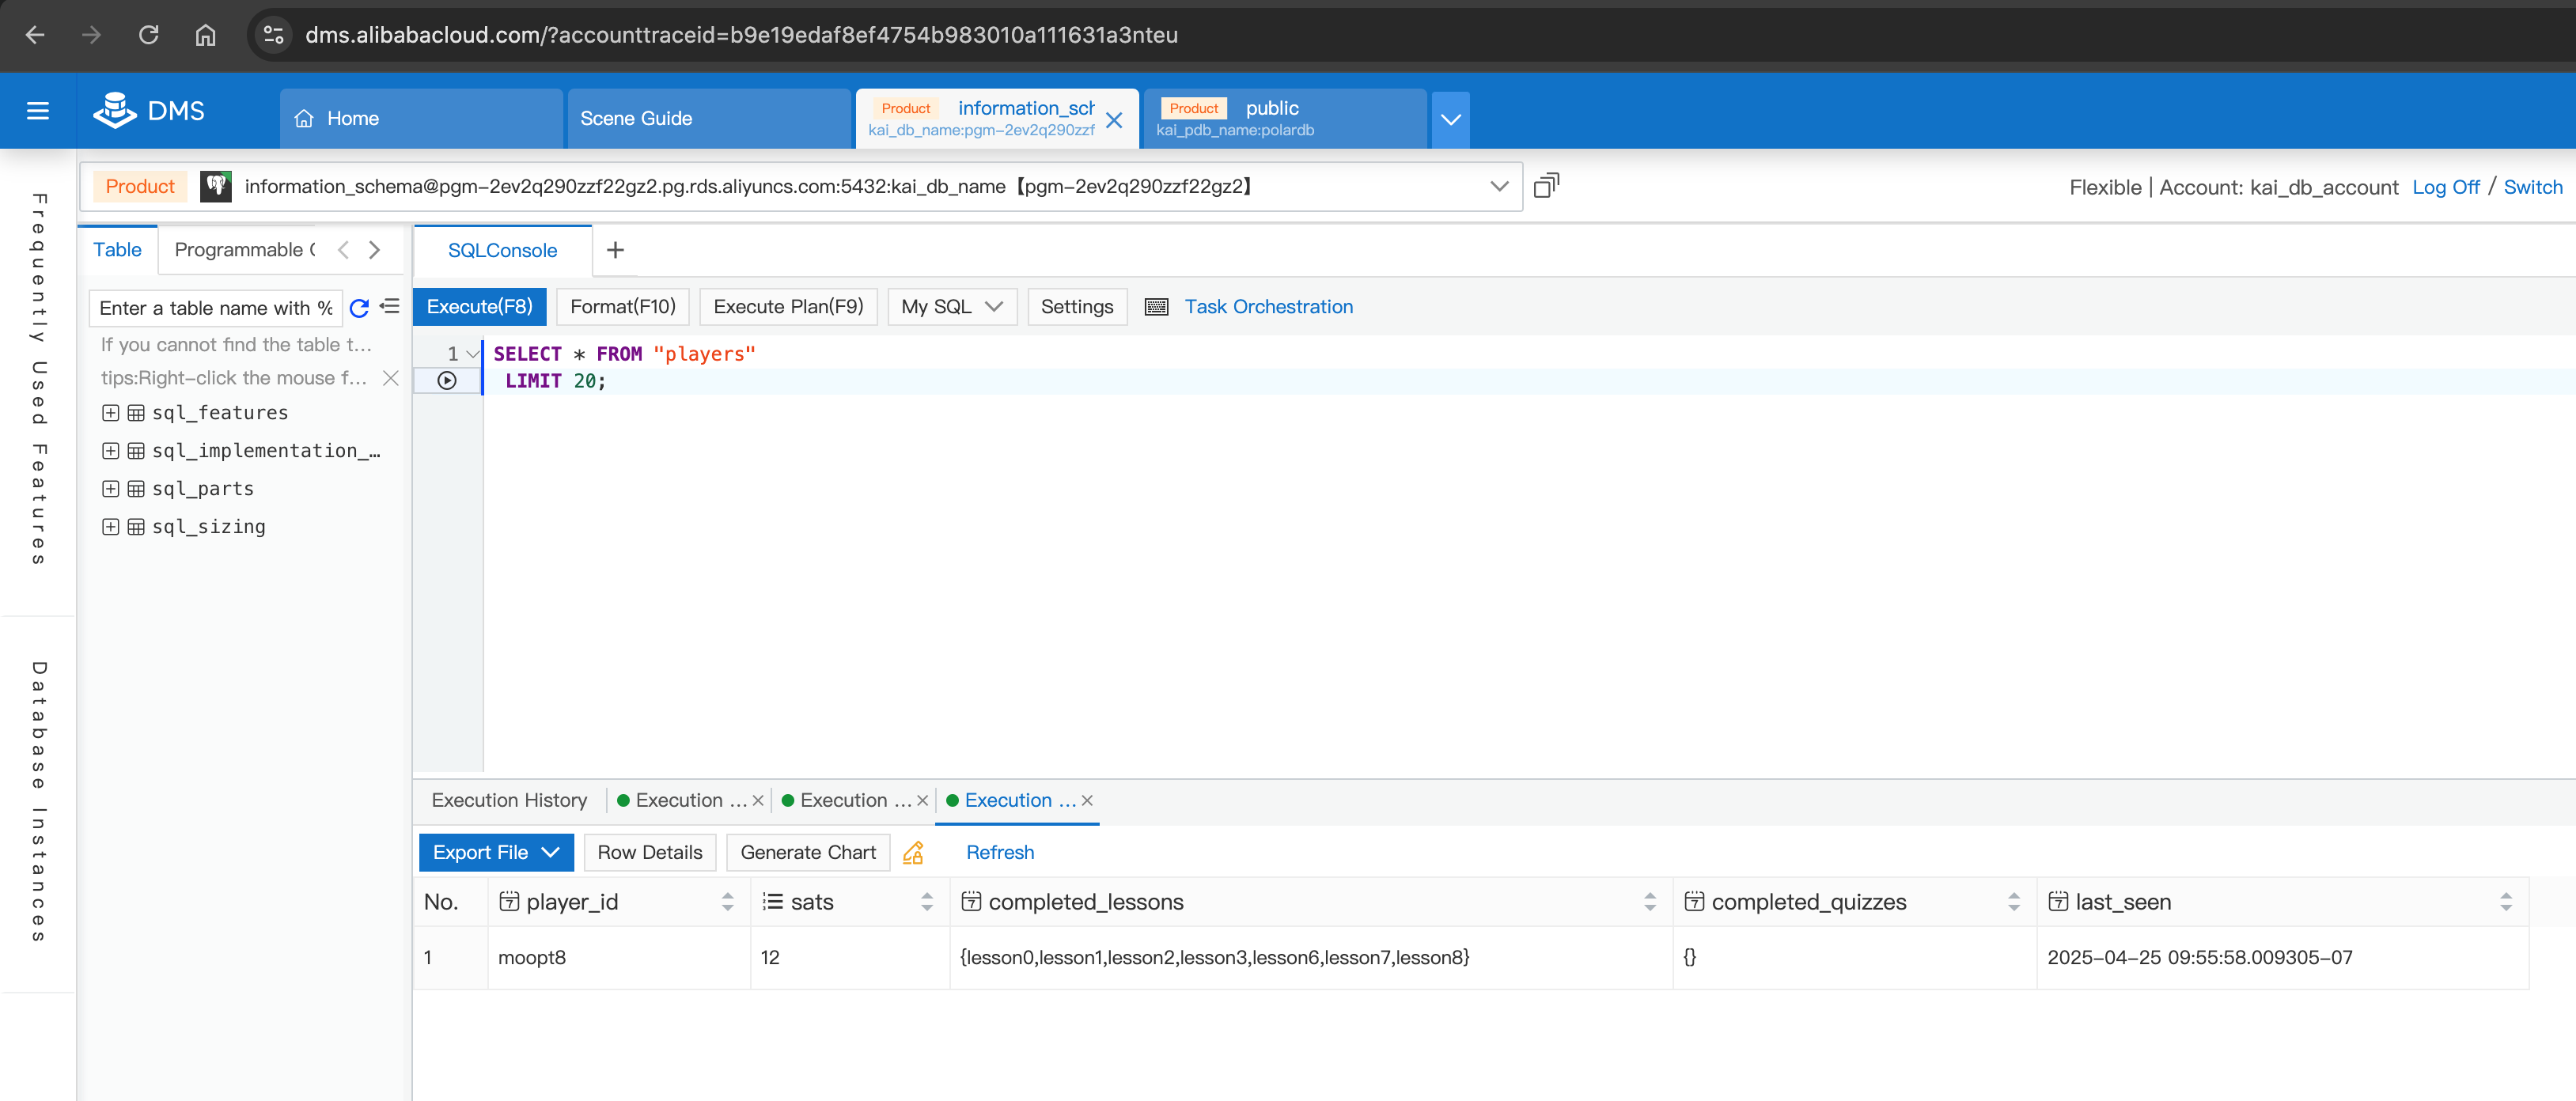2576x1101 pixels.
Task: Click the PostgreSQL elephant database icon
Action: pos(215,186)
